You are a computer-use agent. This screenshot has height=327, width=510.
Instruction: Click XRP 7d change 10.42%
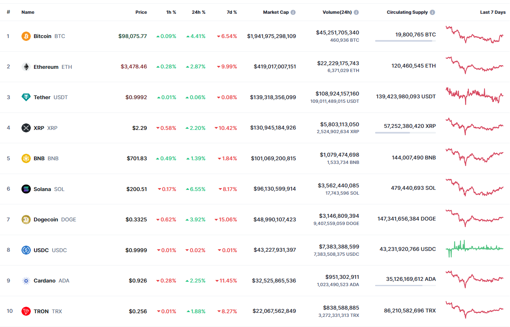(x=226, y=128)
